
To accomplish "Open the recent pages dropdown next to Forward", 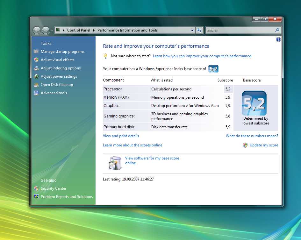I will pos(52,31).
